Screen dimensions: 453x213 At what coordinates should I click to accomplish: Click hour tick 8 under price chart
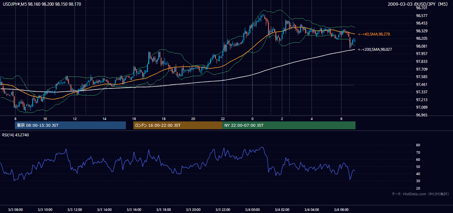[x=15, y=119]
